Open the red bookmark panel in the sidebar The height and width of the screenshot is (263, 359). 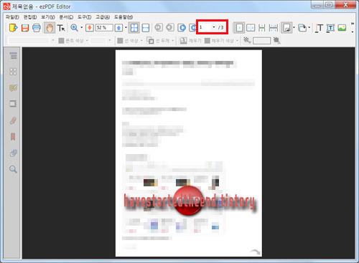click(13, 137)
